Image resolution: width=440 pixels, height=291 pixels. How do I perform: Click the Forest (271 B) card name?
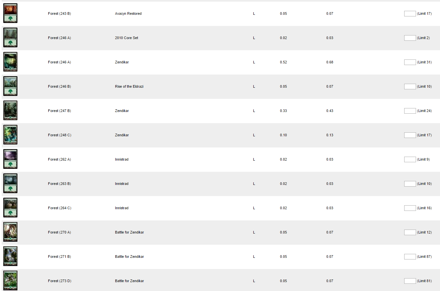[59, 257]
